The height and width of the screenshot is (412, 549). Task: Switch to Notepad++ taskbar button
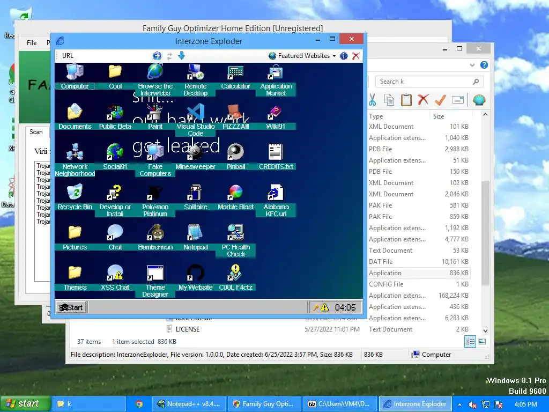pyautogui.click(x=189, y=404)
